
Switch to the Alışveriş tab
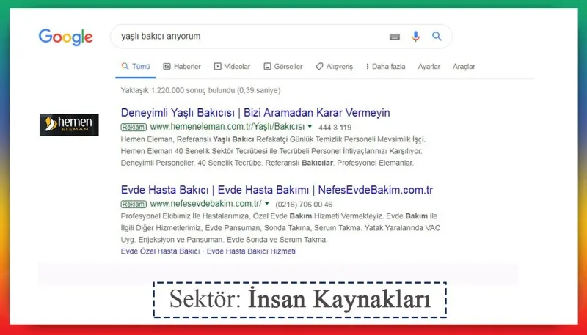click(x=335, y=67)
